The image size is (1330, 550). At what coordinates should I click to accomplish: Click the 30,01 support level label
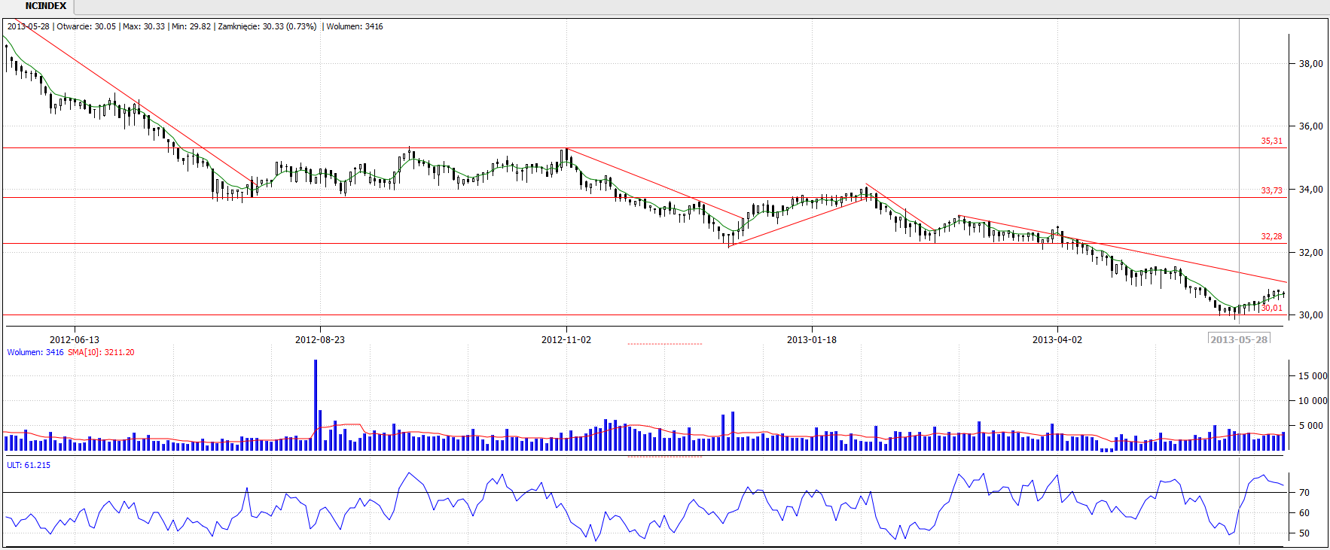pyautogui.click(x=1271, y=308)
